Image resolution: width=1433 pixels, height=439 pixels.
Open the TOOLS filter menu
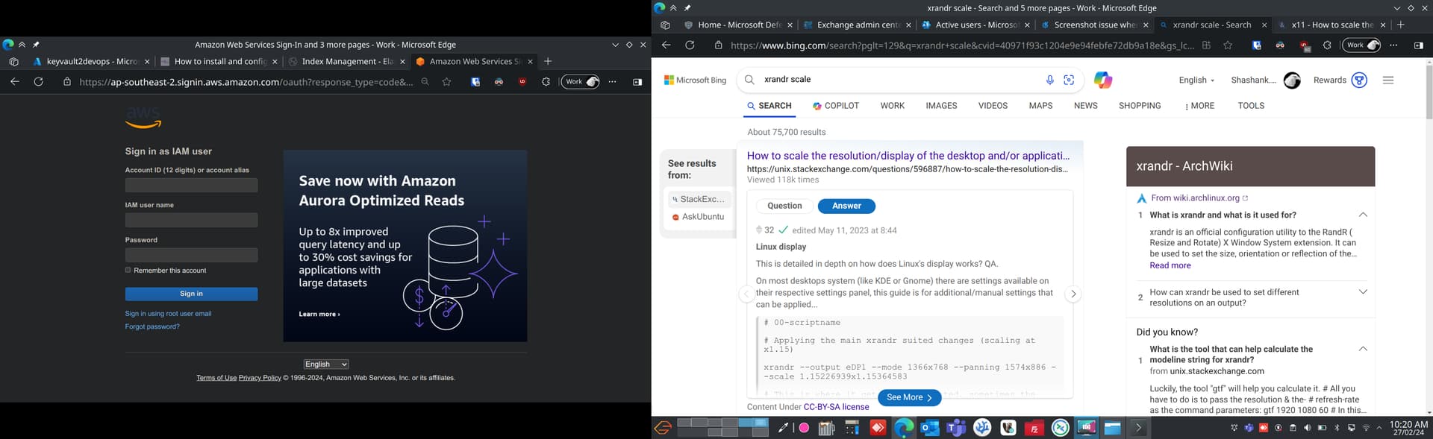point(1251,106)
